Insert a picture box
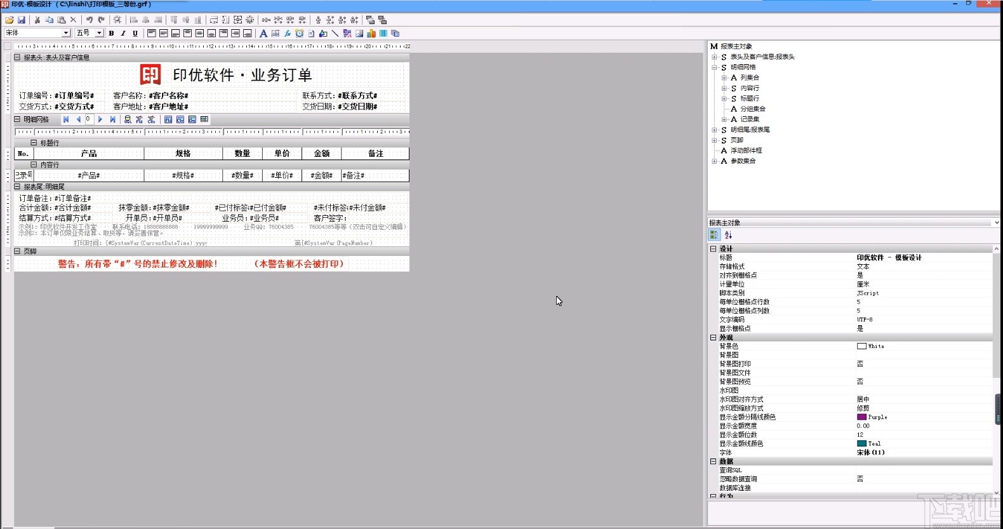The height and width of the screenshot is (529, 1003). (x=359, y=33)
